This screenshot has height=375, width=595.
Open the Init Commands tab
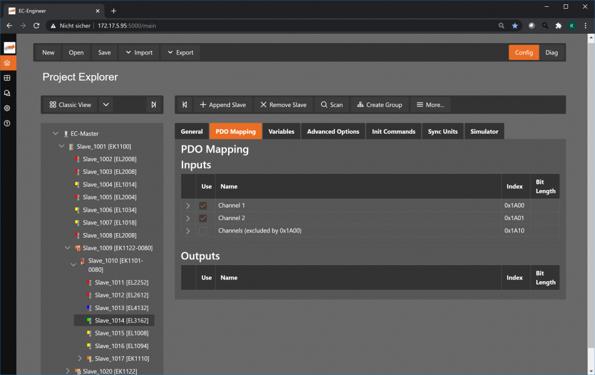click(x=393, y=131)
